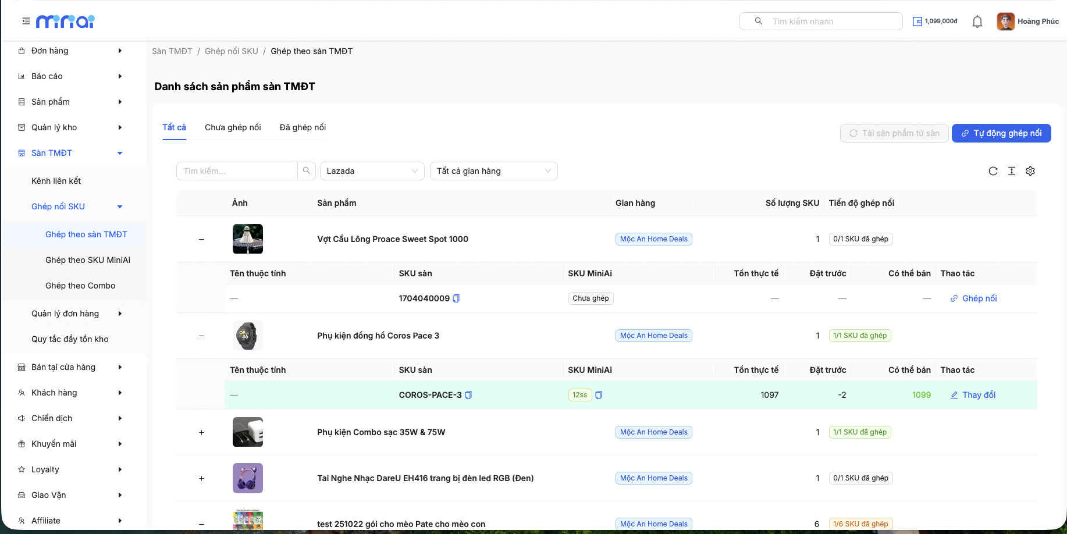Click the Khuyến mãi gift icon
The image size is (1067, 534).
(x=22, y=444)
